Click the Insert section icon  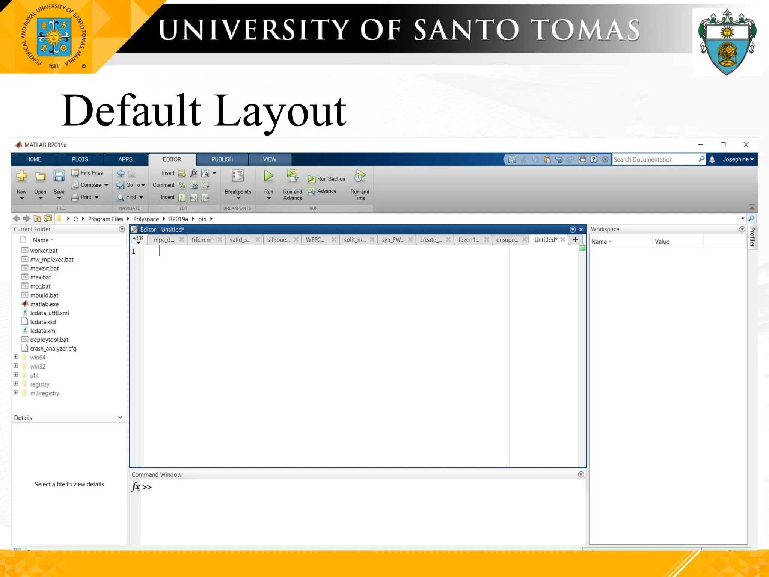point(182,173)
